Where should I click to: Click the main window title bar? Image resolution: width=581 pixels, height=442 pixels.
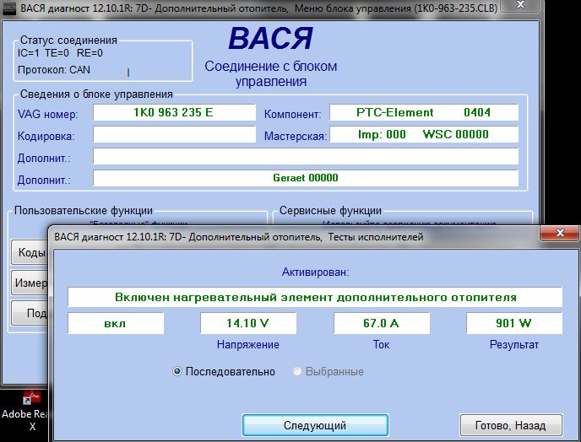tap(258, 8)
